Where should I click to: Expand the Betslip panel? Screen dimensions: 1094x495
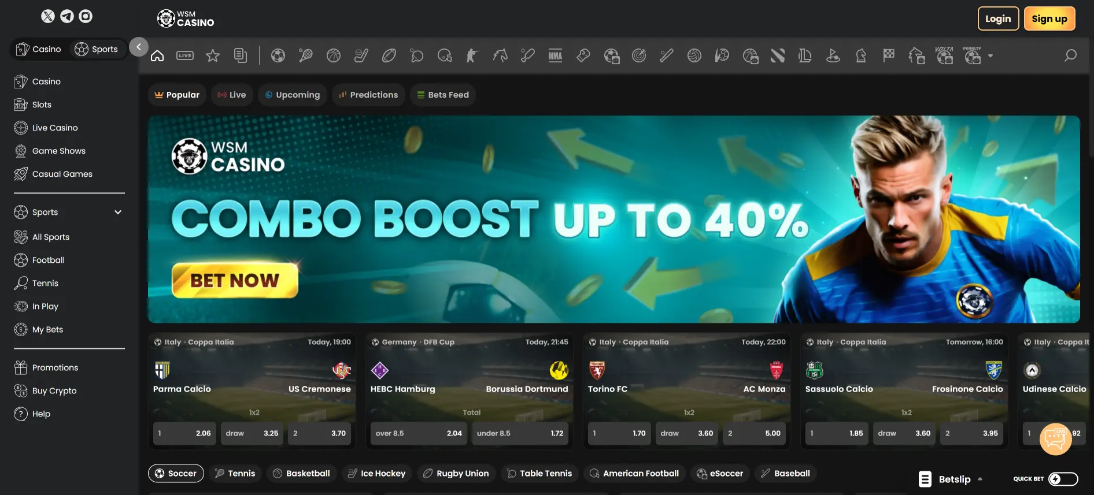951,479
